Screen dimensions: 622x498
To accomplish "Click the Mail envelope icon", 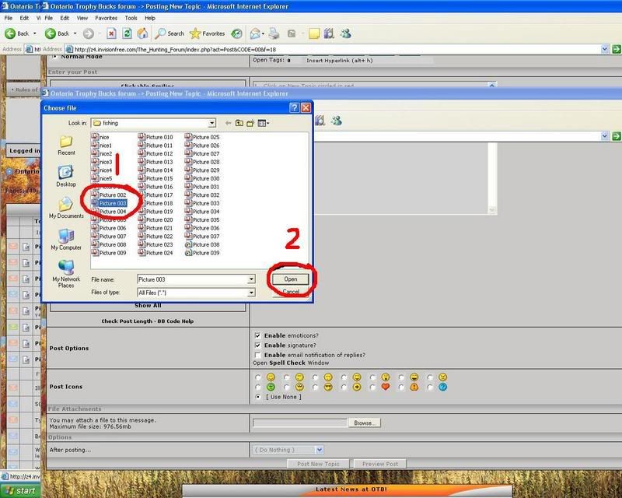I will tap(255, 33).
